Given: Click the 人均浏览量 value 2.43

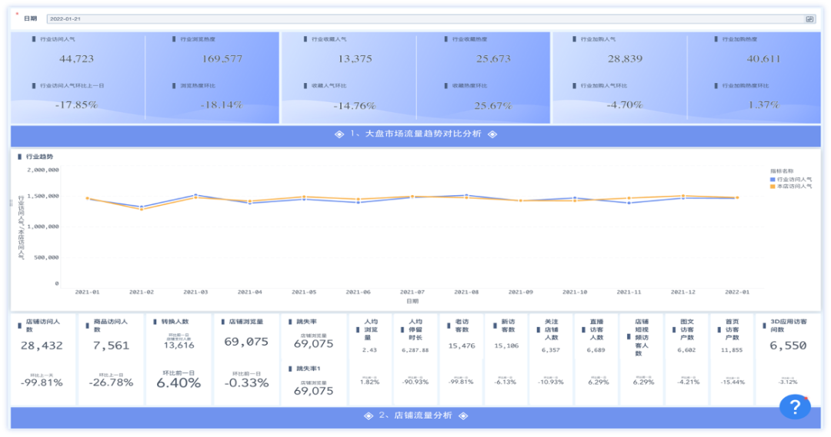Looking at the screenshot, I should pyautogui.click(x=369, y=350).
